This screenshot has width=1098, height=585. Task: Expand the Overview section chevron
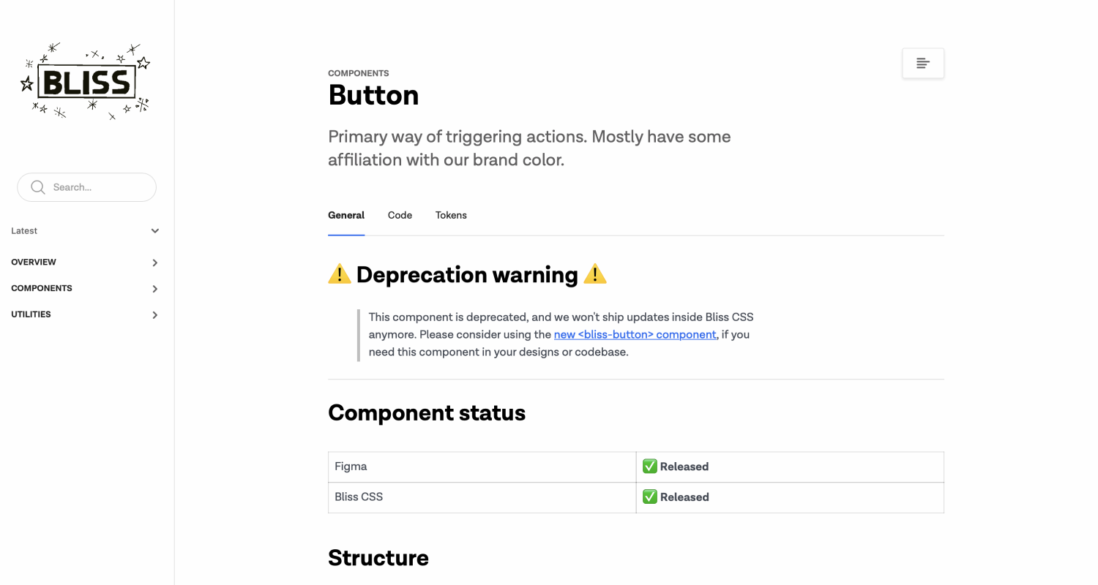[x=154, y=263]
